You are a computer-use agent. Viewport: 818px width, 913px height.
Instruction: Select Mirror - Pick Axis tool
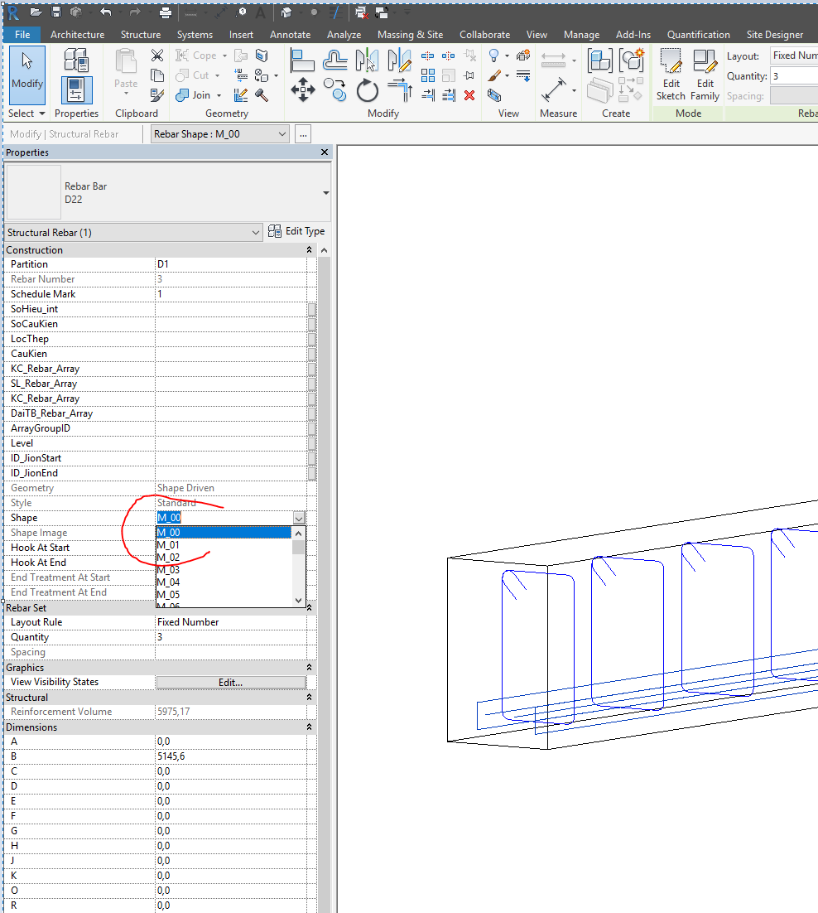367,60
